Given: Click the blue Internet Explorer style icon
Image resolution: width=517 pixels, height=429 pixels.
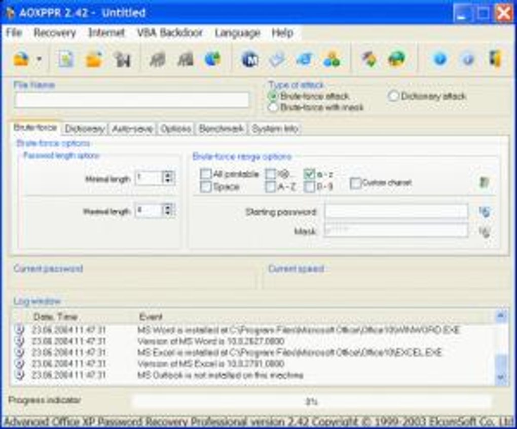Looking at the screenshot, I should click(304, 59).
